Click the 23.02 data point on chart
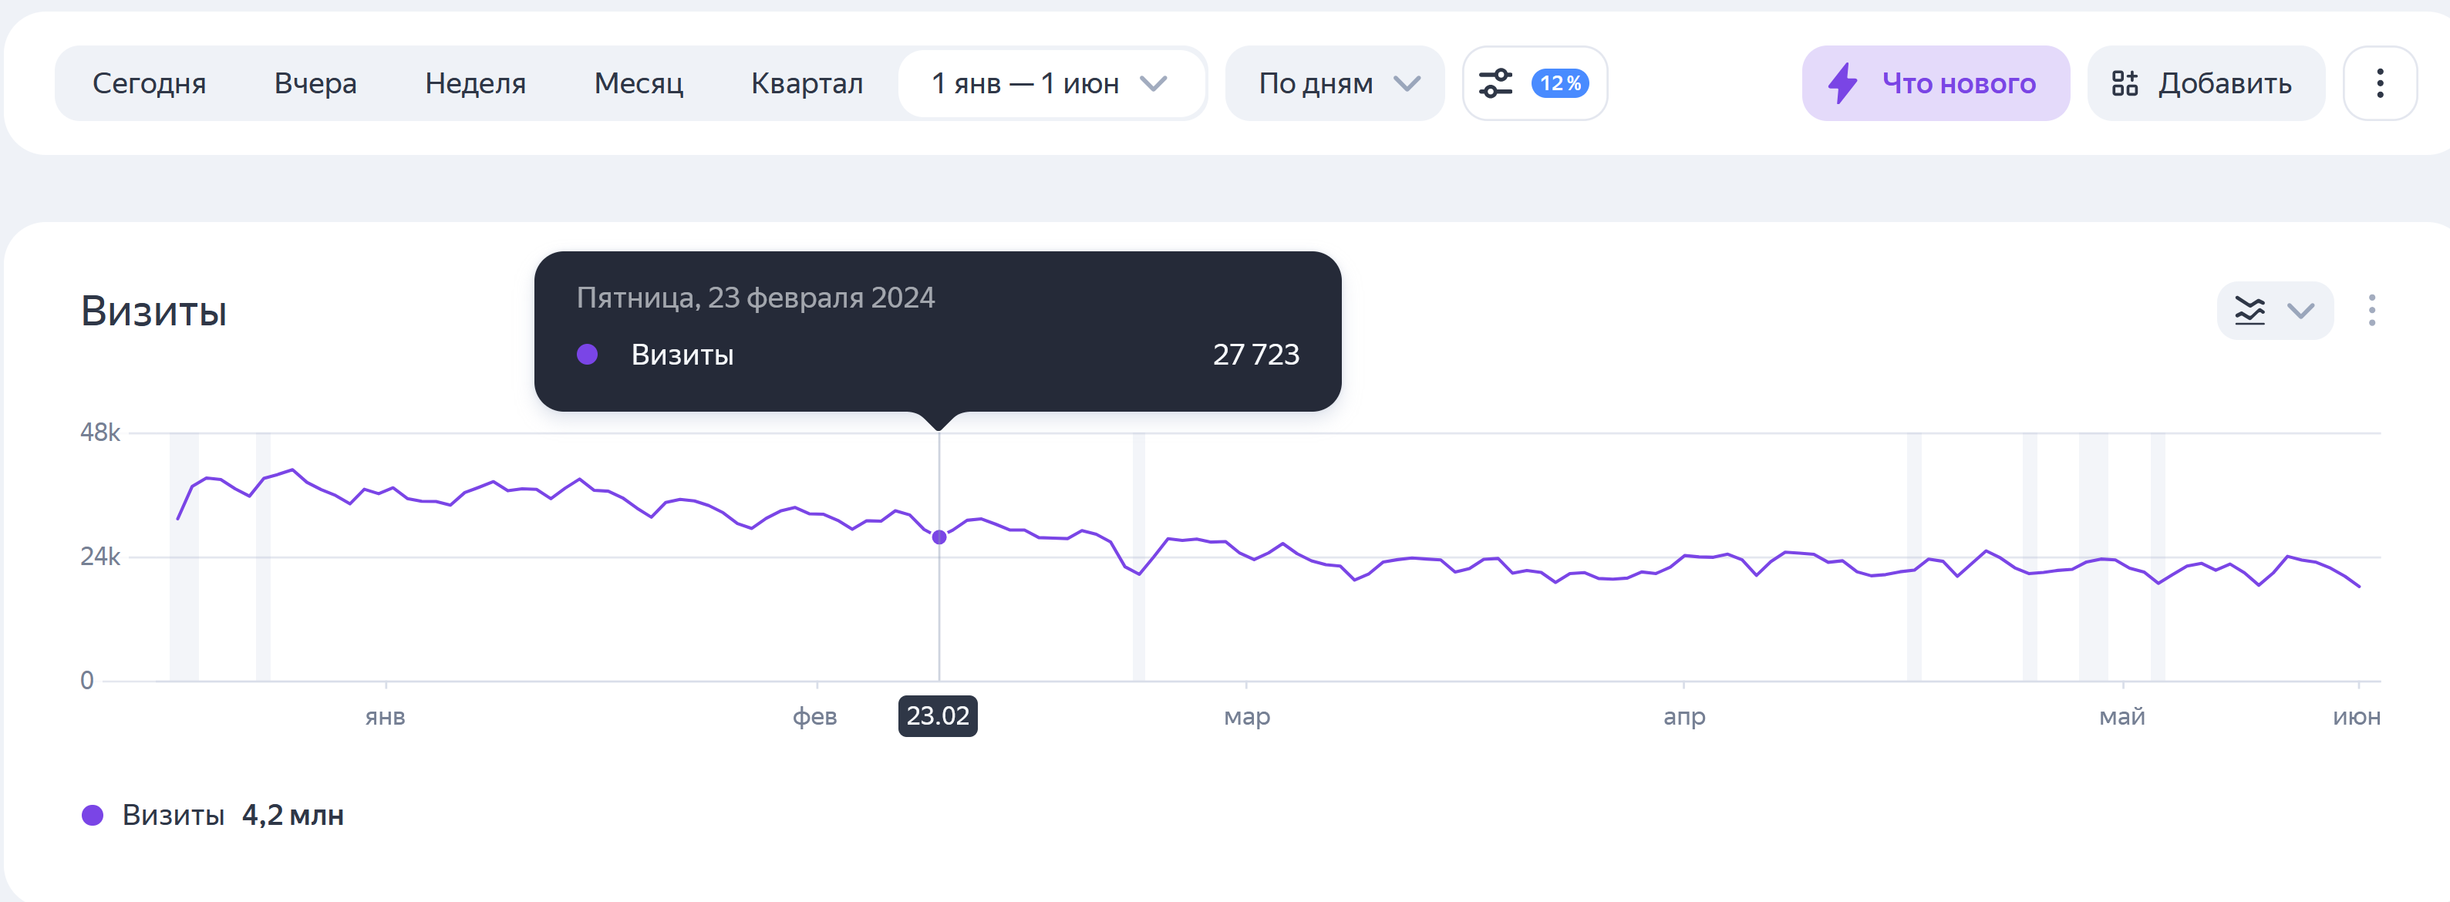Screen dimensions: 2450x902 click(939, 537)
